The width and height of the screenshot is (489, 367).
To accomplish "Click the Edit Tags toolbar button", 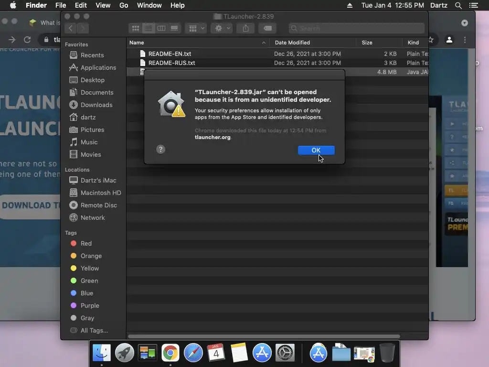I will pos(267,28).
